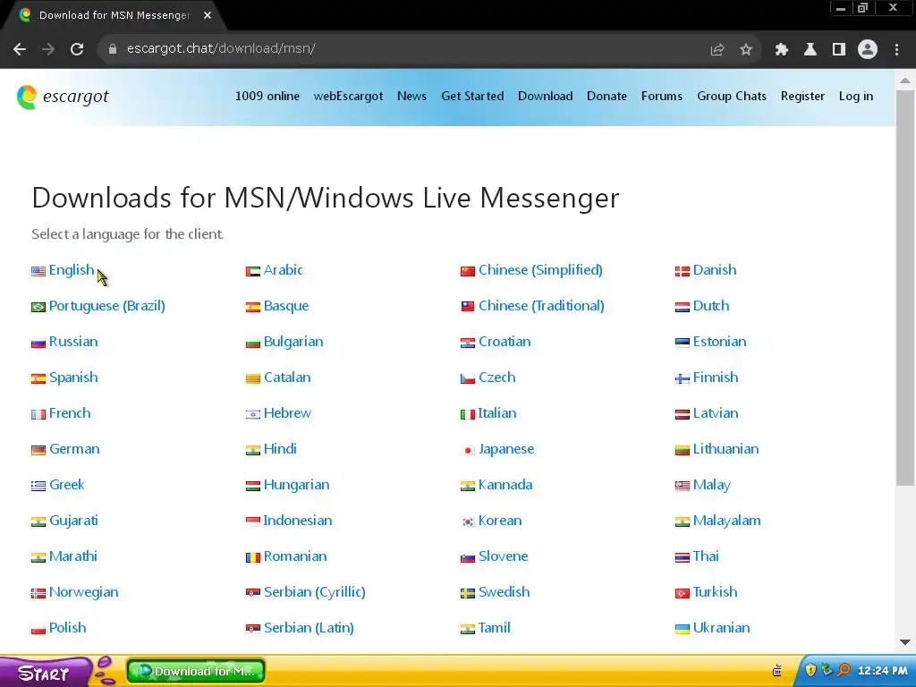The width and height of the screenshot is (916, 687).
Task: Toggle the browser side panel icon
Action: click(x=839, y=50)
